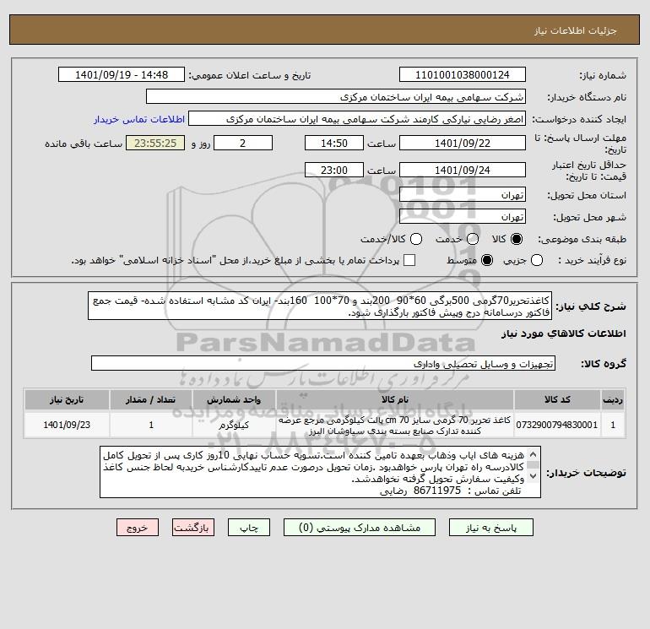
Task: Choose the کالا/خدمت radio option
Action: point(416,239)
